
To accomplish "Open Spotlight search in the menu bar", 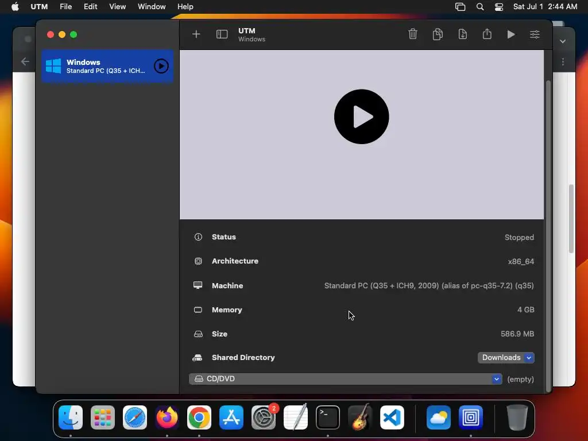I will tap(480, 7).
